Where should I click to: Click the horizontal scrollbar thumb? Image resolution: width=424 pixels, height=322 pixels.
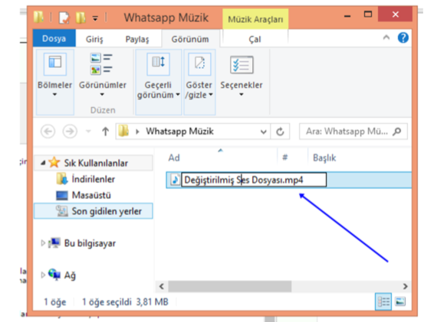[x=230, y=286]
